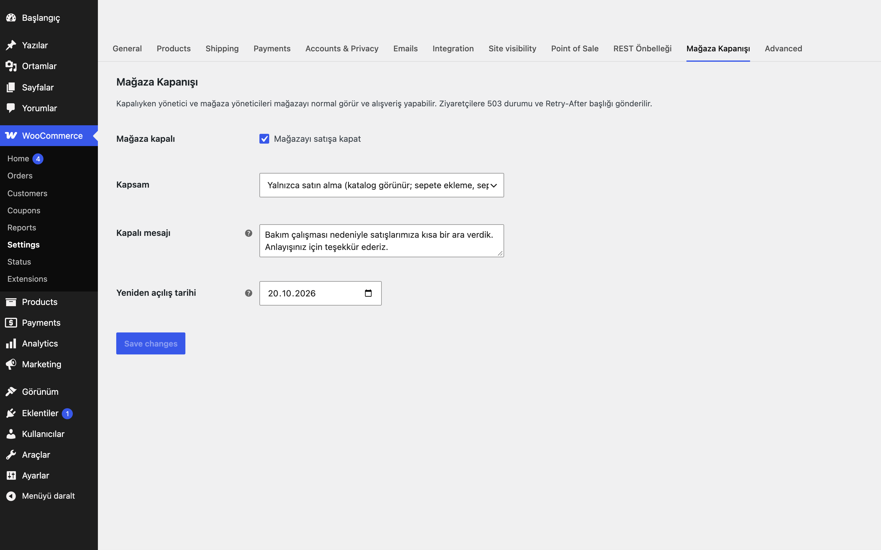Click the WooCommerce logo icon
Image resolution: width=881 pixels, height=550 pixels.
(x=11, y=135)
